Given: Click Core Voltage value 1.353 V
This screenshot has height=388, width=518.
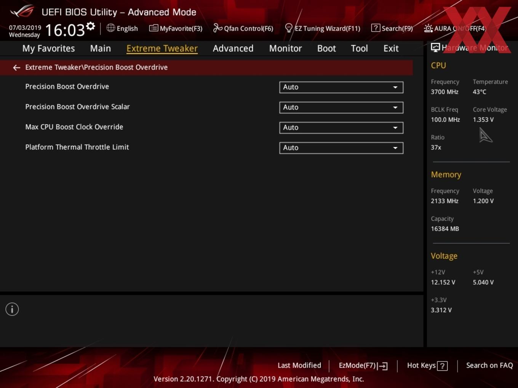Looking at the screenshot, I should pos(483,120).
